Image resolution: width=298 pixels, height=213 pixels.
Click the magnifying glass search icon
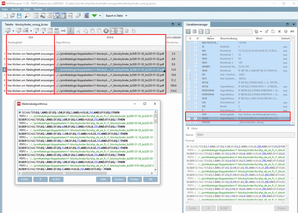pyautogui.click(x=28, y=16)
